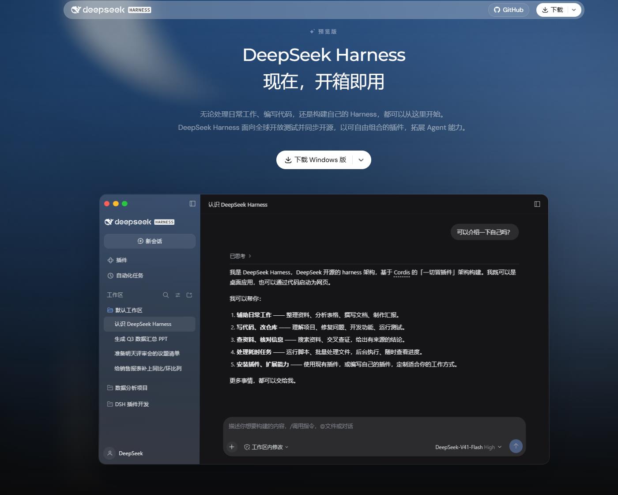
Task: Click the new workspace folder icon
Action: pos(189,295)
